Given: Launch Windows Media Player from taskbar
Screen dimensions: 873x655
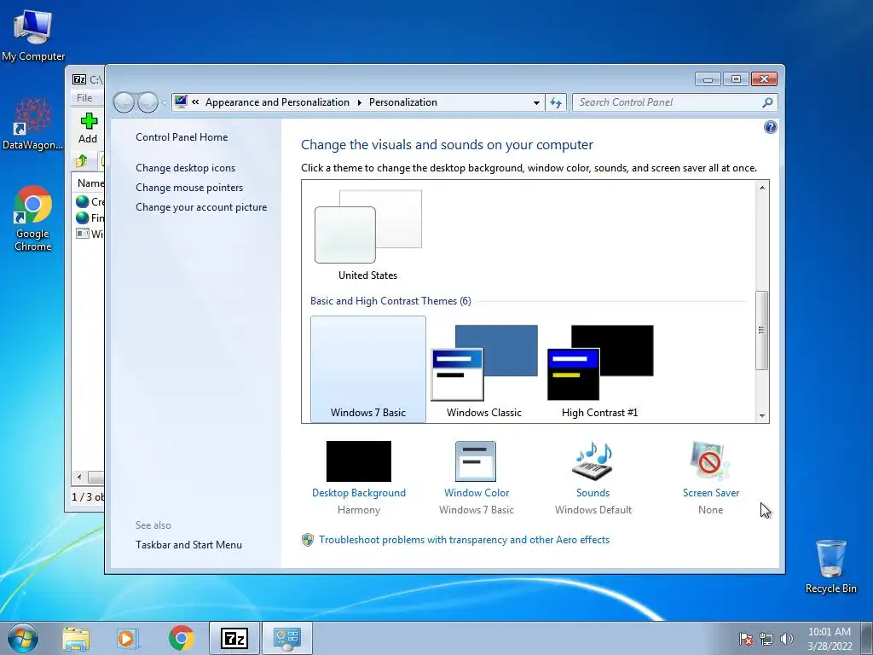Looking at the screenshot, I should [x=128, y=638].
